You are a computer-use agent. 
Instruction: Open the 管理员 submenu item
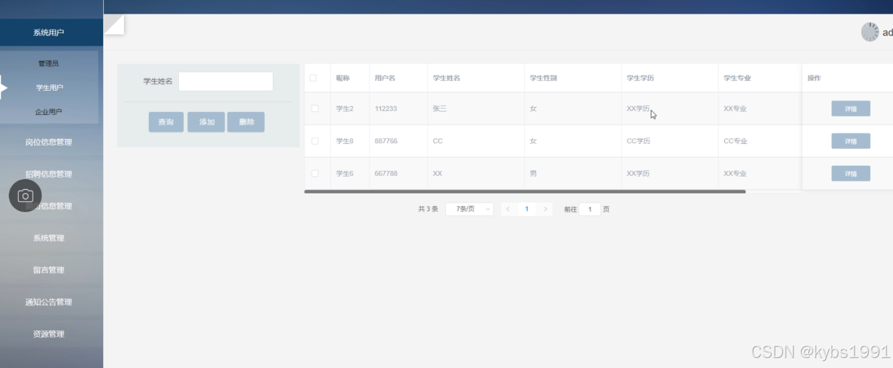49,63
